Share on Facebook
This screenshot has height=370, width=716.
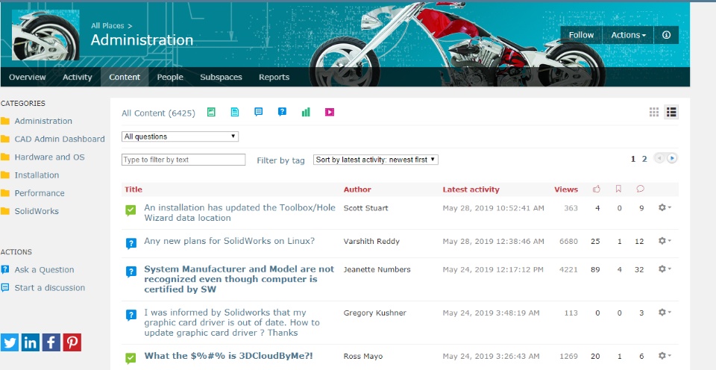[x=51, y=342]
